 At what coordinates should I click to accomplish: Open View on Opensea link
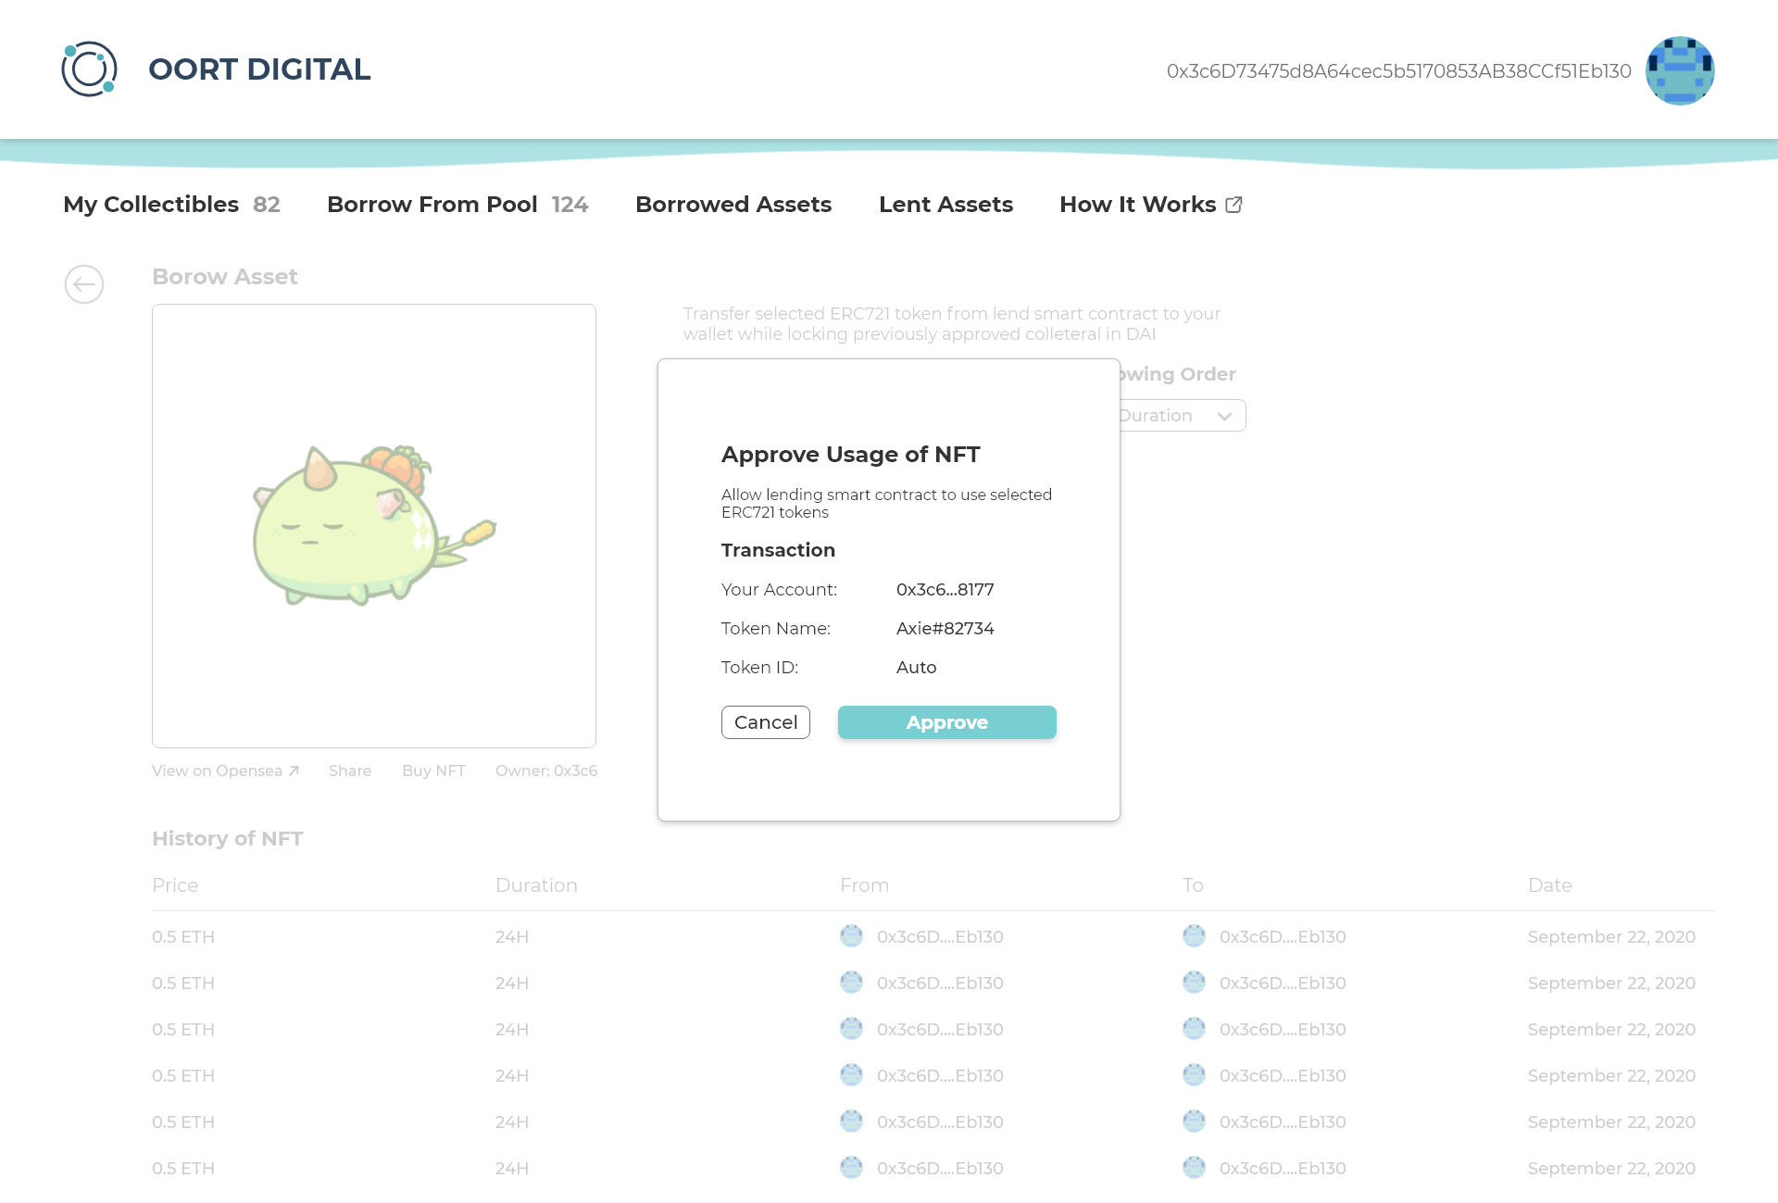tap(217, 771)
